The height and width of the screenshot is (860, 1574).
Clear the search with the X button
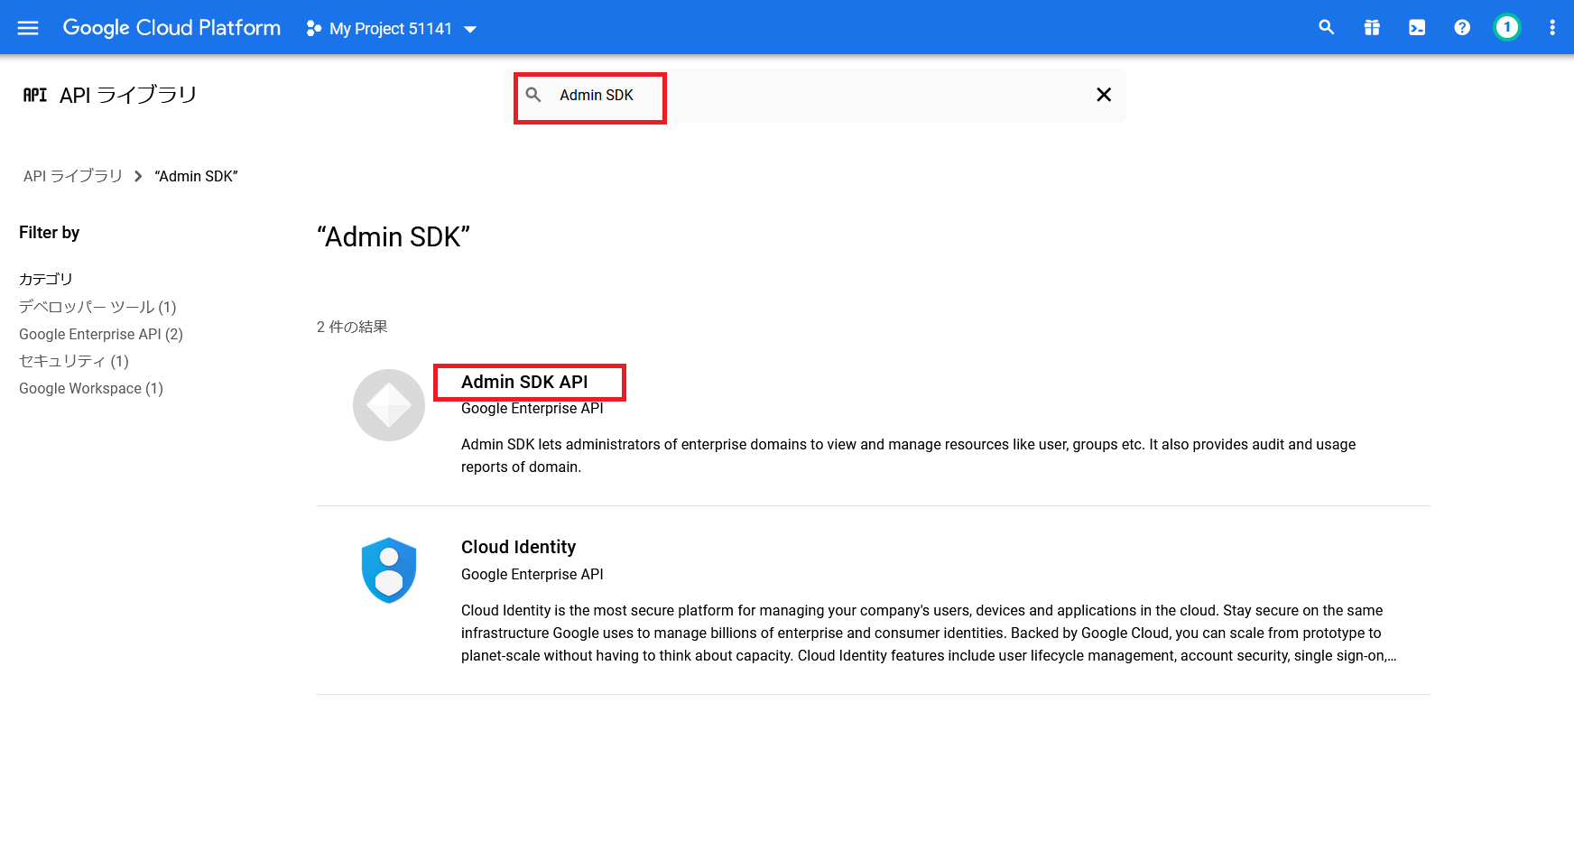1103,95
